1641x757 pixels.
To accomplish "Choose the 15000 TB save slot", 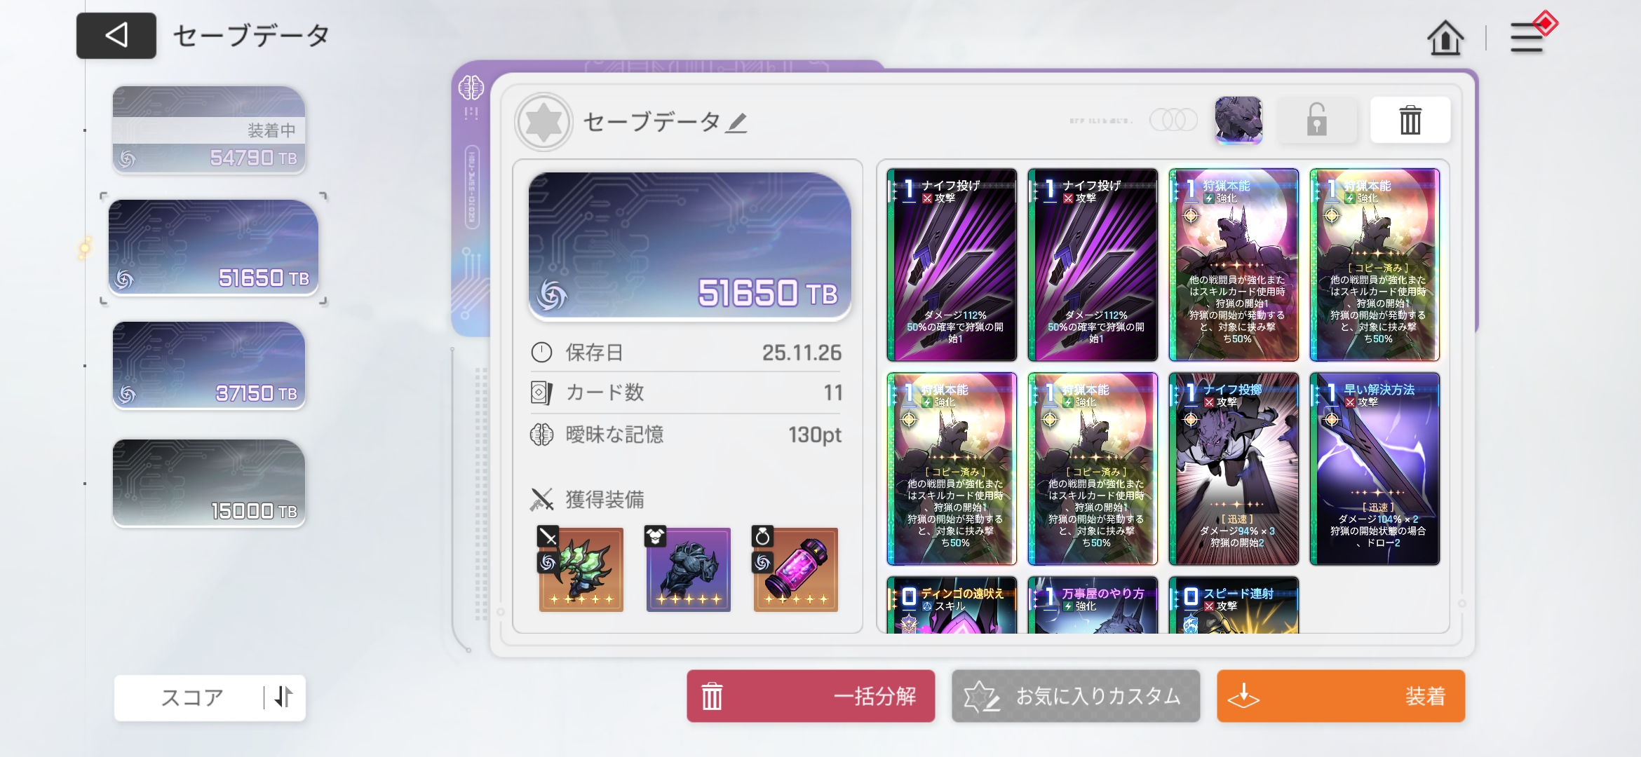I will 209,483.
